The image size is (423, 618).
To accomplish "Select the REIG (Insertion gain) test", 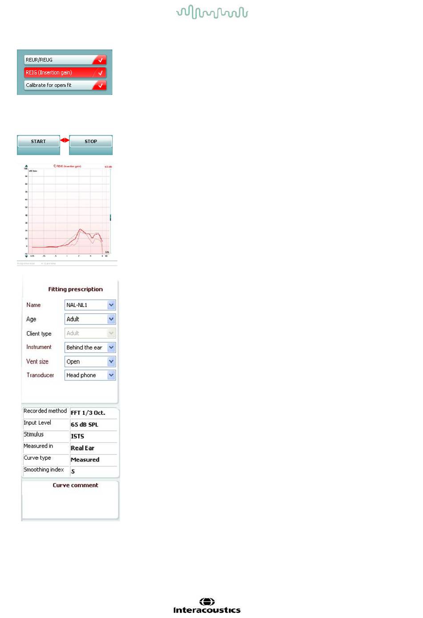I will tap(65, 72).
